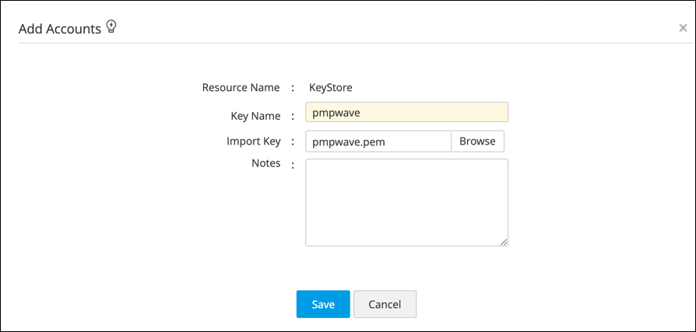Click the Notes label
Viewport: 696px width, 332px height.
265,163
